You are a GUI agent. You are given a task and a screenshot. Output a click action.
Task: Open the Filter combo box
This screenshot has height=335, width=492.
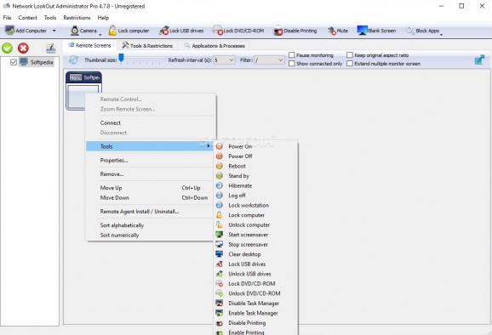(269, 60)
